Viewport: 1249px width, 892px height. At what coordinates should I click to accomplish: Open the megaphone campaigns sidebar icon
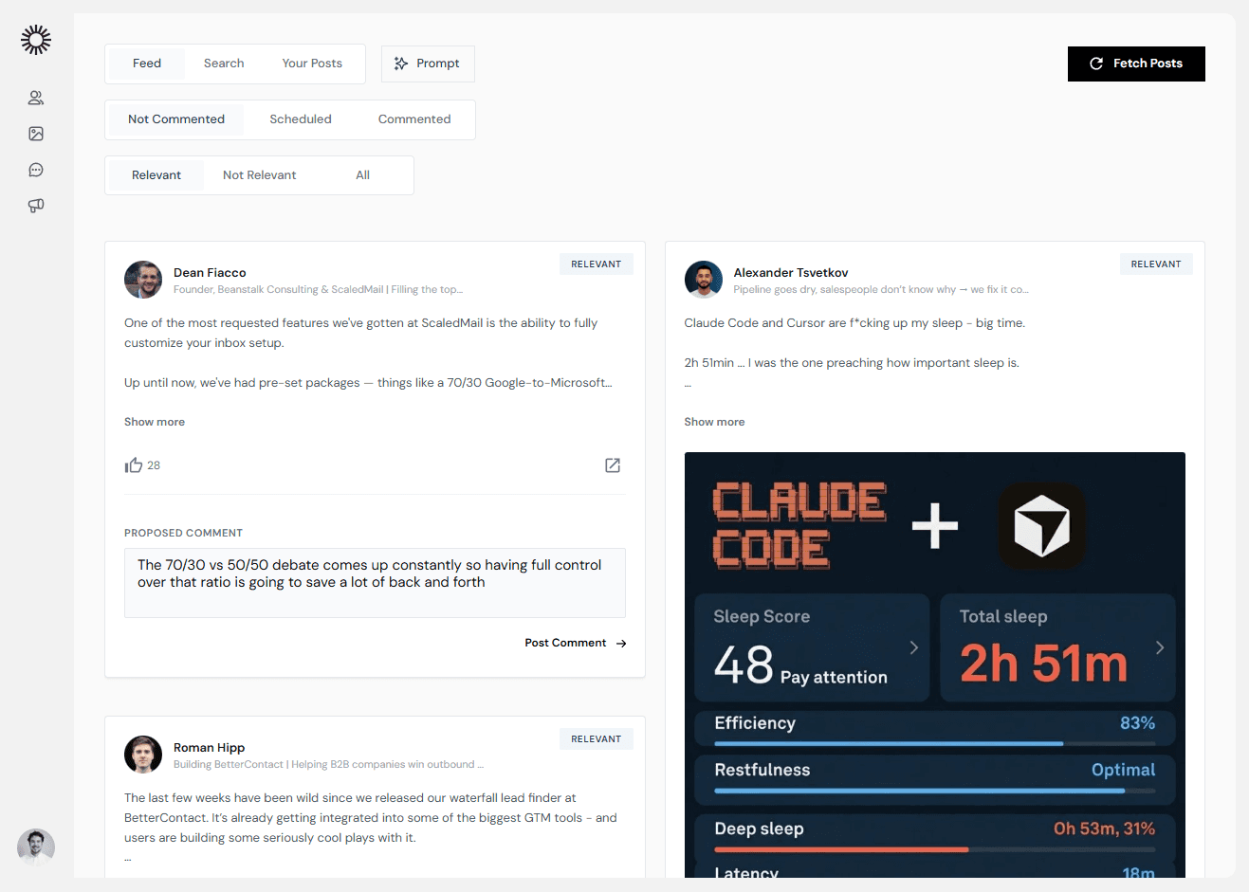pyautogui.click(x=36, y=206)
